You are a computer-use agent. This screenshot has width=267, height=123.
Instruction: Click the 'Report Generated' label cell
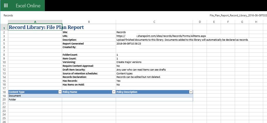click(89, 44)
